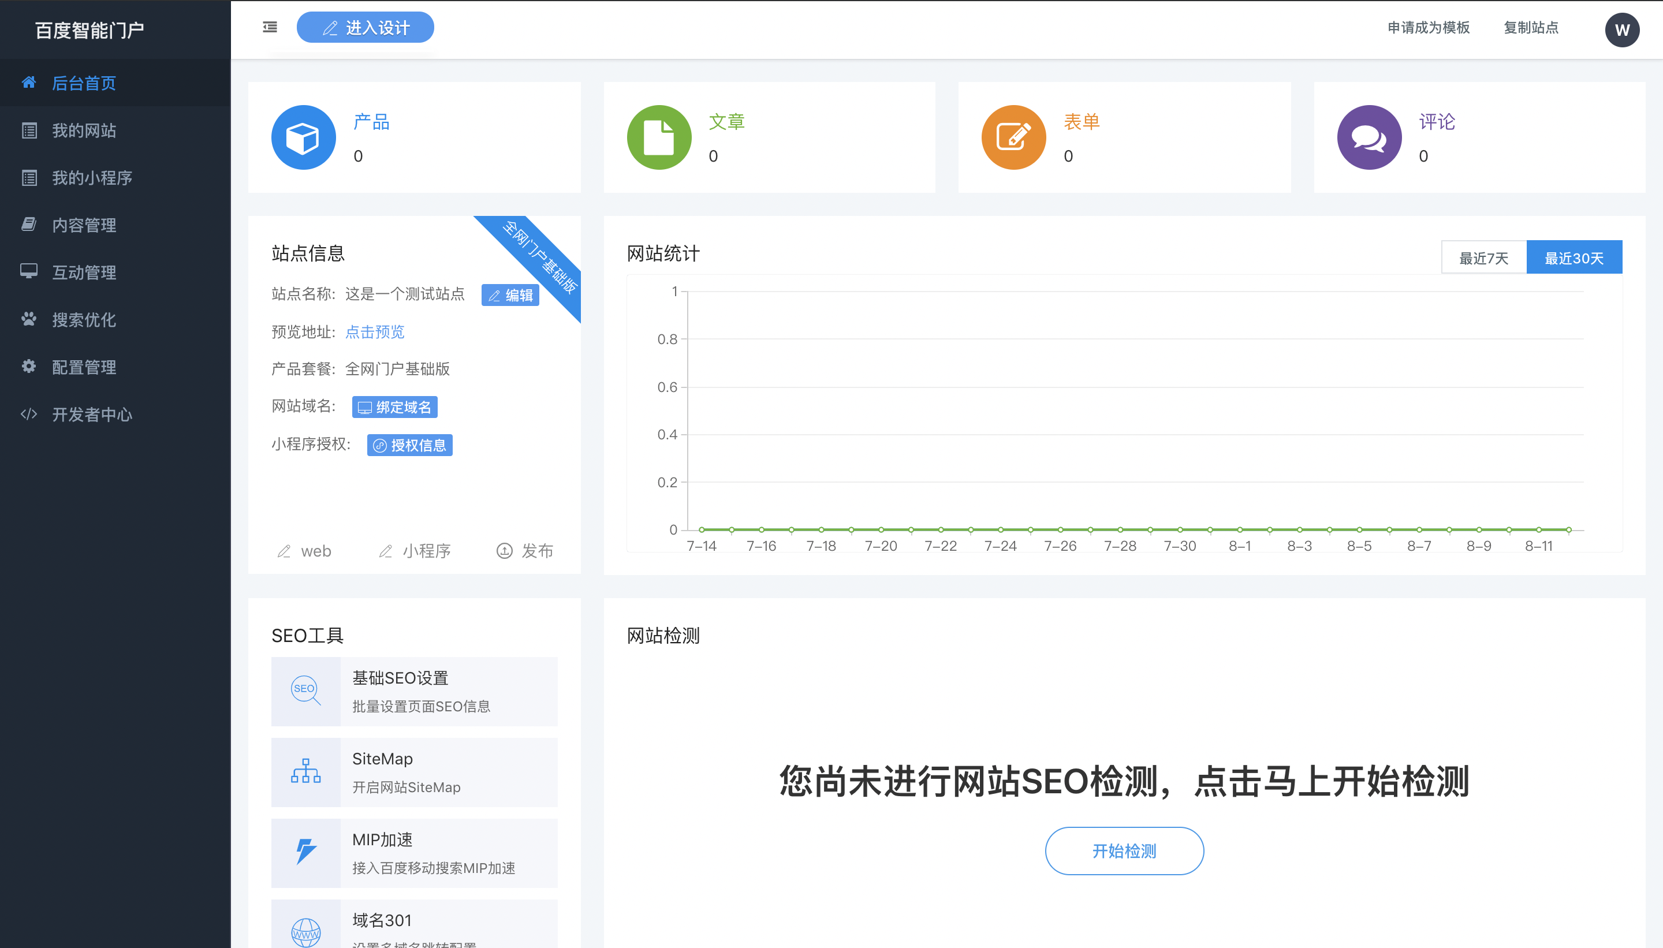
Task: Collapse the sidebar with the hamburger icon
Action: 270,27
